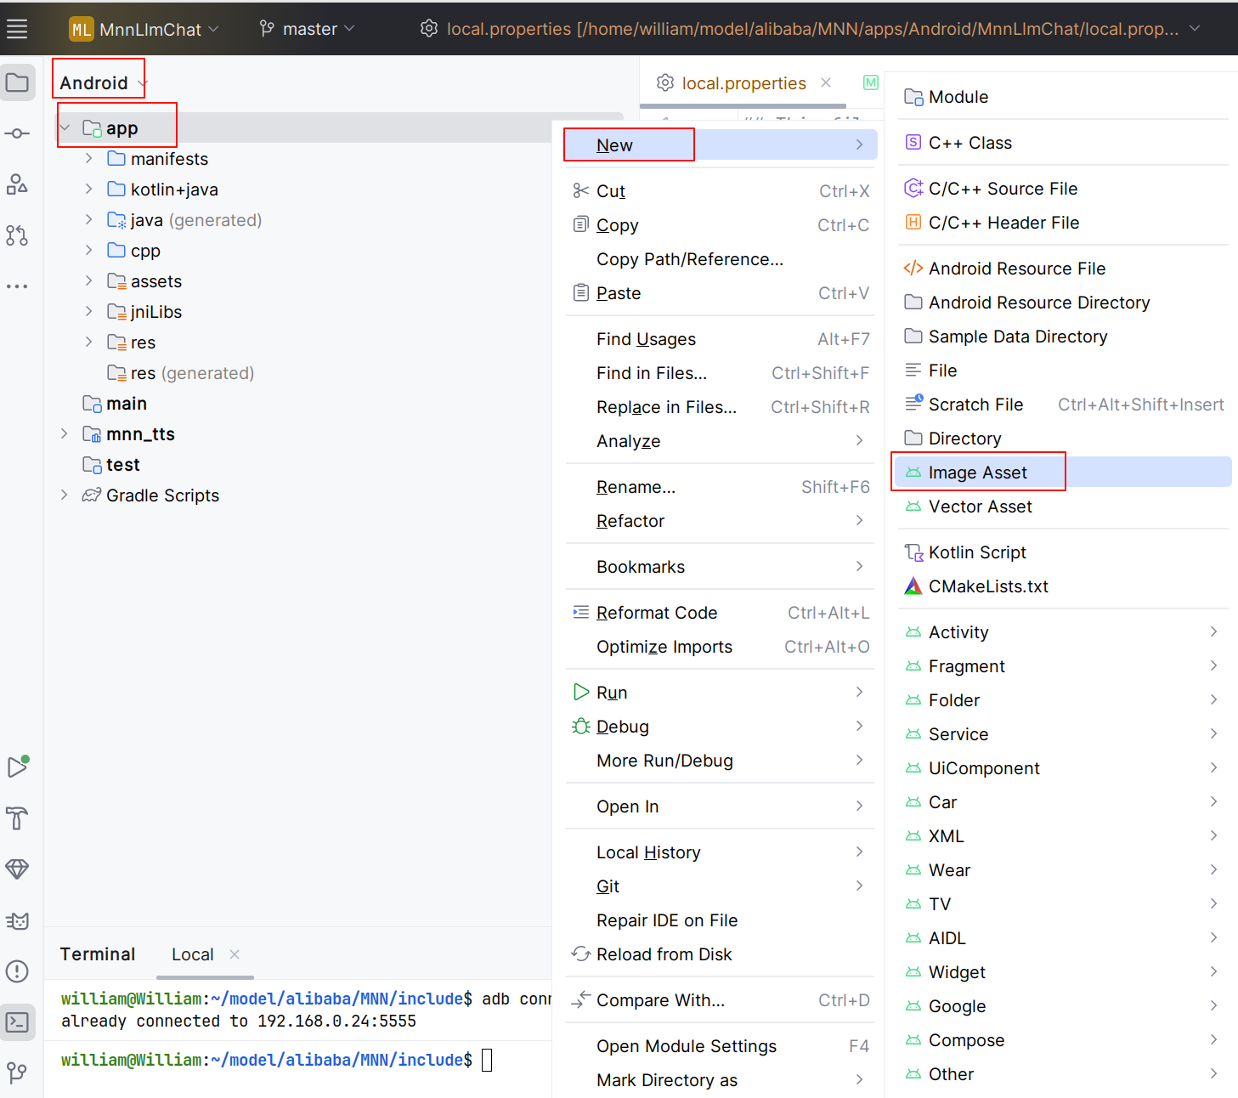
Task: Select Kotlin Script menu item
Action: click(1063, 552)
